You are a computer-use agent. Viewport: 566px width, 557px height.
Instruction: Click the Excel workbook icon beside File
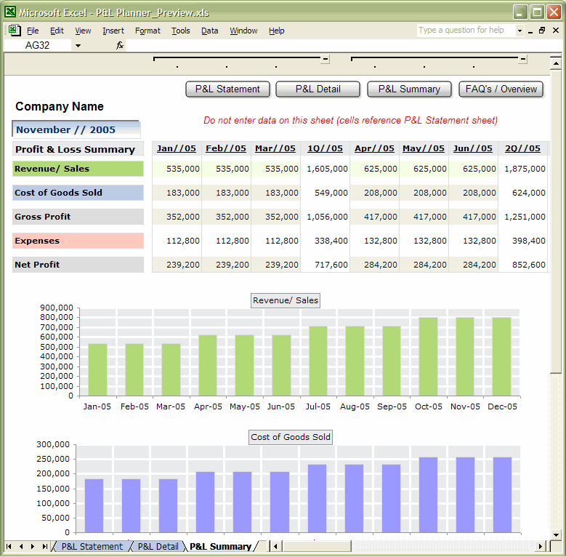15,30
